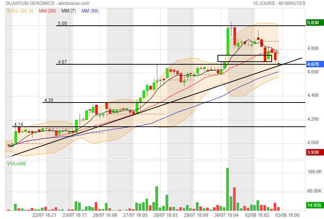Screen dimensions: 324x219
Task: Click the 4.67 support line label
Action: coord(63,62)
